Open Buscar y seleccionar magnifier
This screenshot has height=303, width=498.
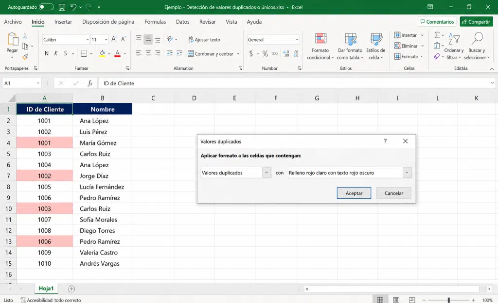(477, 39)
